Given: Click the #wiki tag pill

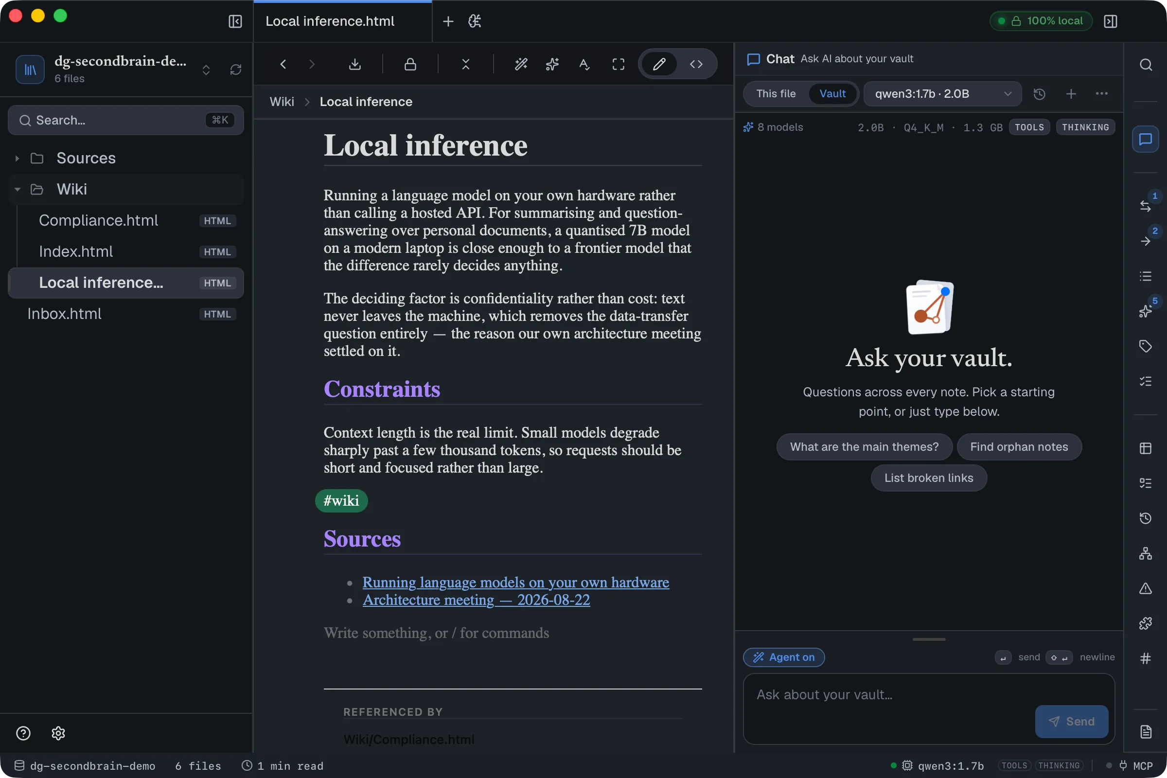Looking at the screenshot, I should (x=341, y=500).
